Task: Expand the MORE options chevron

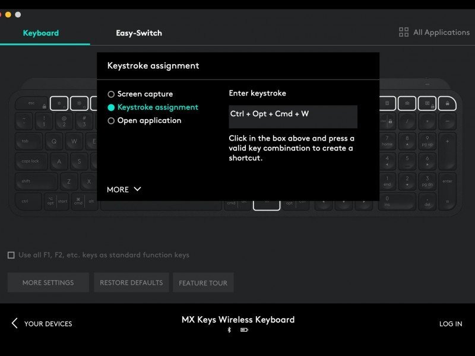Action: tap(137, 189)
